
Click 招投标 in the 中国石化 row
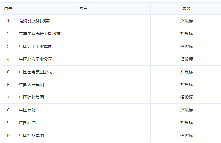(x=187, y=110)
